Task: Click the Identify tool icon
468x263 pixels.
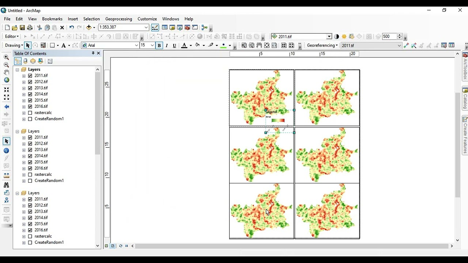Action: (7, 150)
